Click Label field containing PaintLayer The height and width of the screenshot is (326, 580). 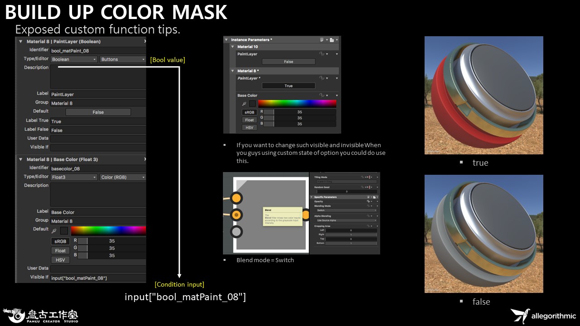[x=98, y=94]
